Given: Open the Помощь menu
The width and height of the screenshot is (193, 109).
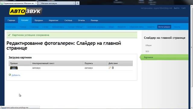Looking at the screenshot, I should point(94,20).
